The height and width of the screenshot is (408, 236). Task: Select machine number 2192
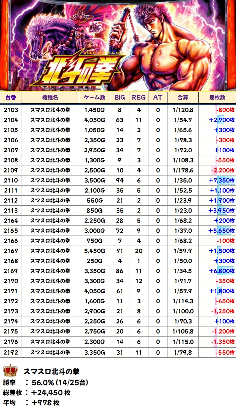tap(11, 353)
